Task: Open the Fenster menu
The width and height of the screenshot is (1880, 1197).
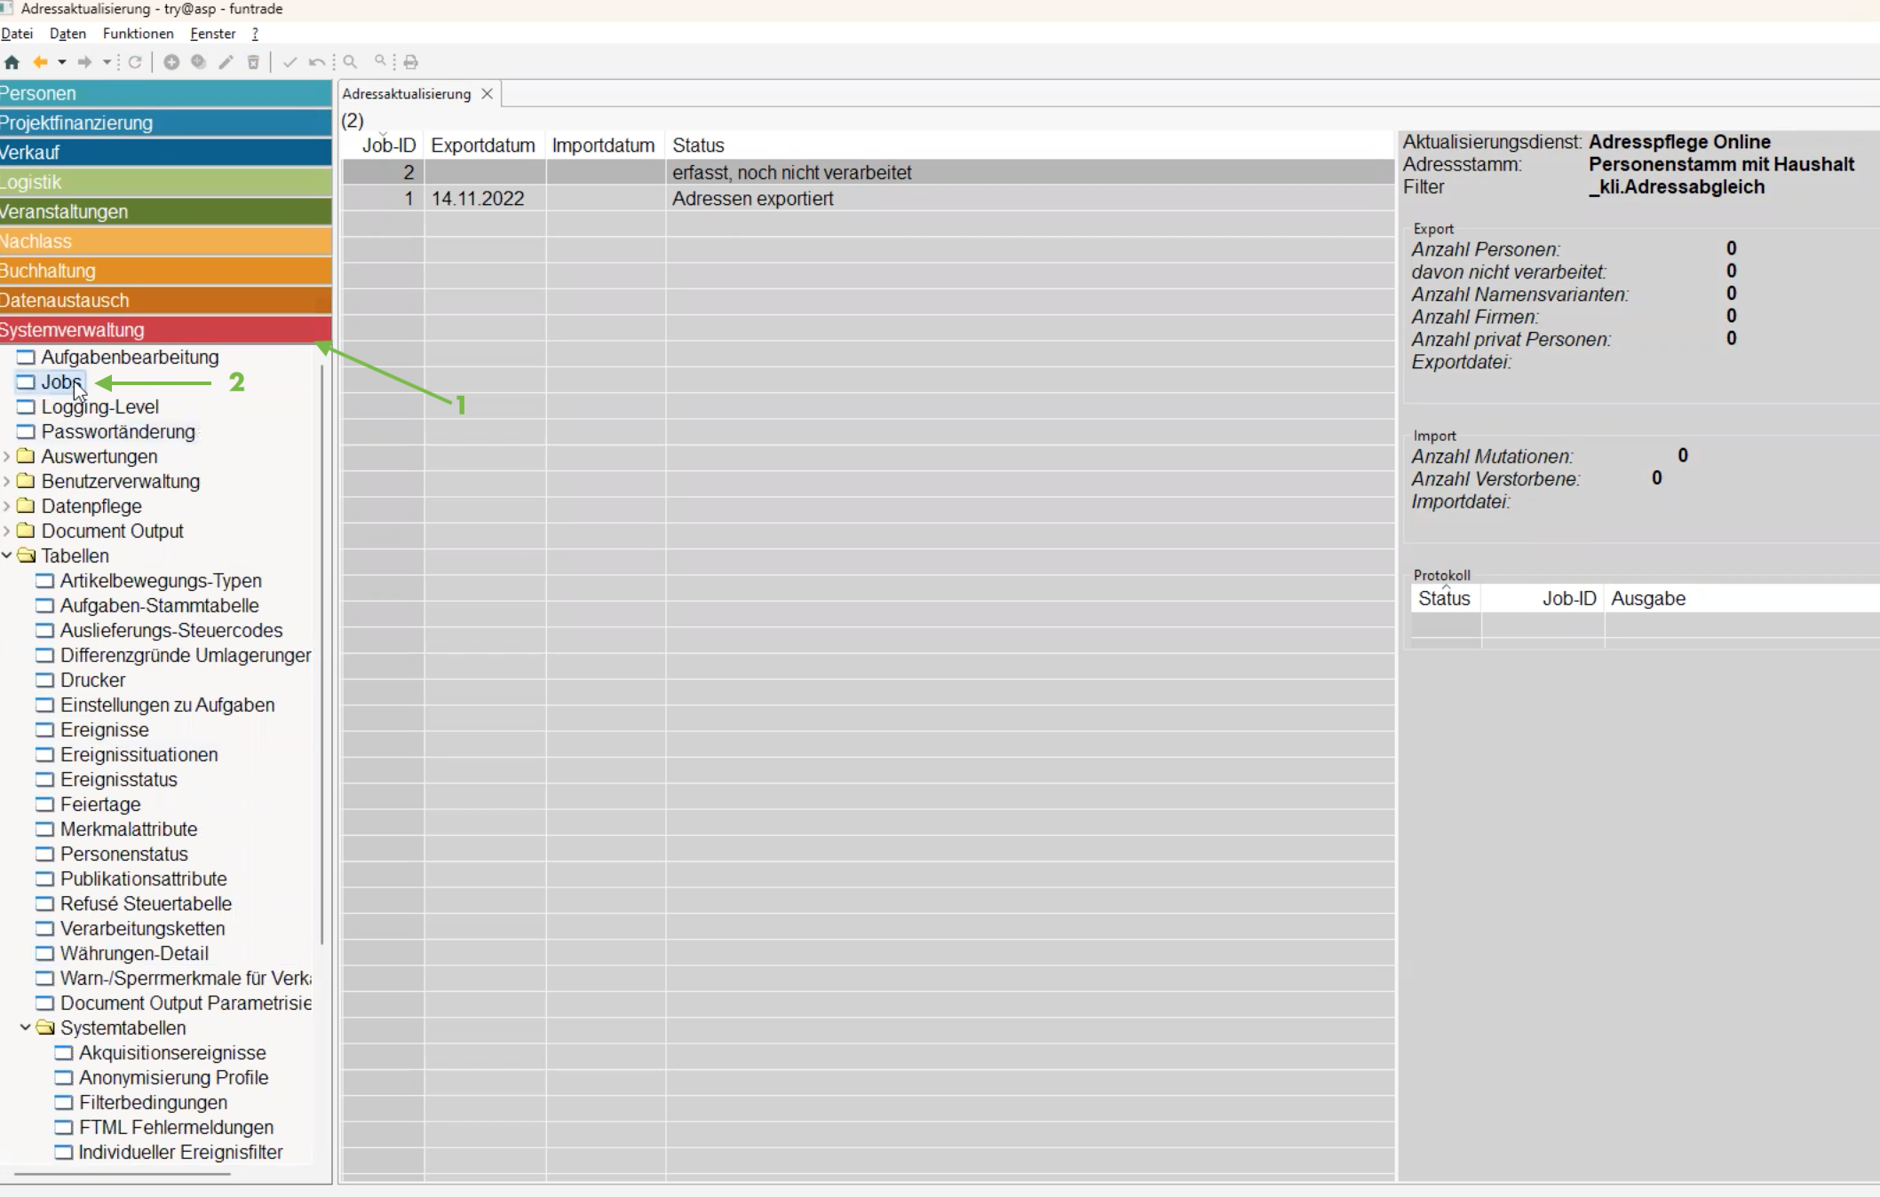Action: (212, 34)
